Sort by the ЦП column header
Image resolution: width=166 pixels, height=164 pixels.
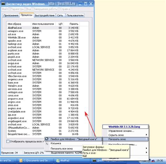[x=60, y=24]
